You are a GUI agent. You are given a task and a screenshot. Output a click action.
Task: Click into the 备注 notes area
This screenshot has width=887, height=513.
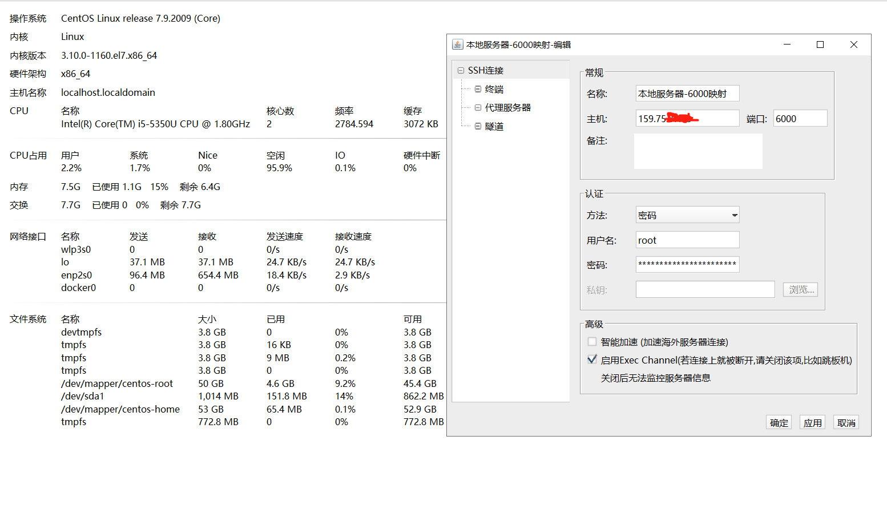coord(698,151)
